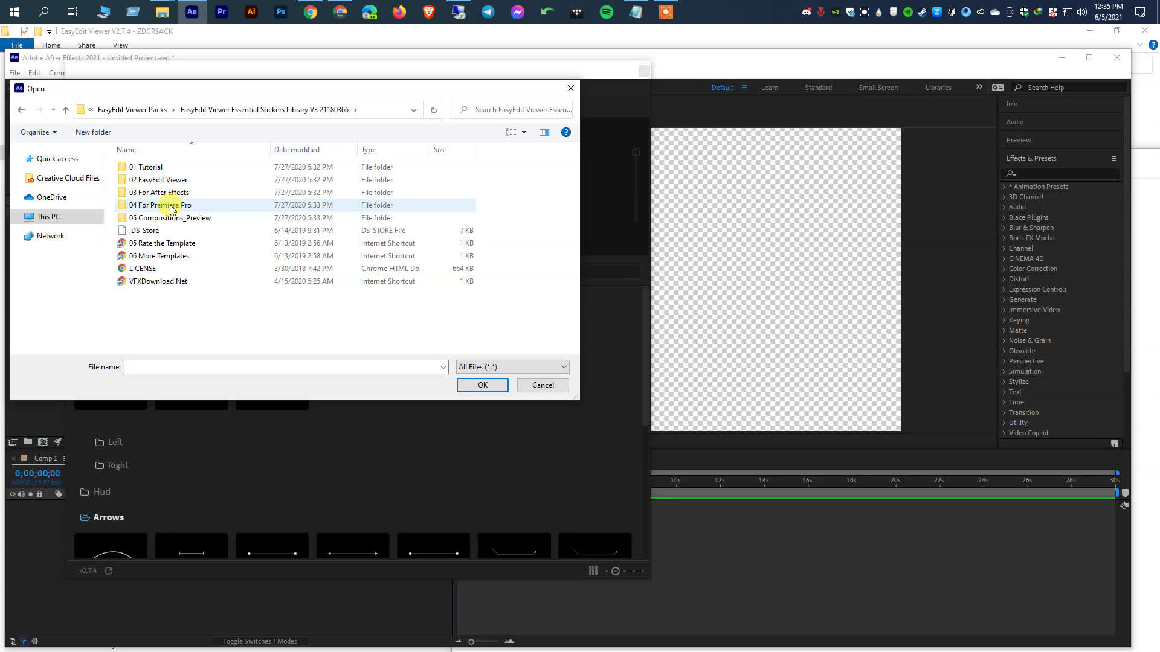Viewport: 1160px width, 652px height.
Task: Toggle the transfer controls pane button
Action: click(x=24, y=641)
